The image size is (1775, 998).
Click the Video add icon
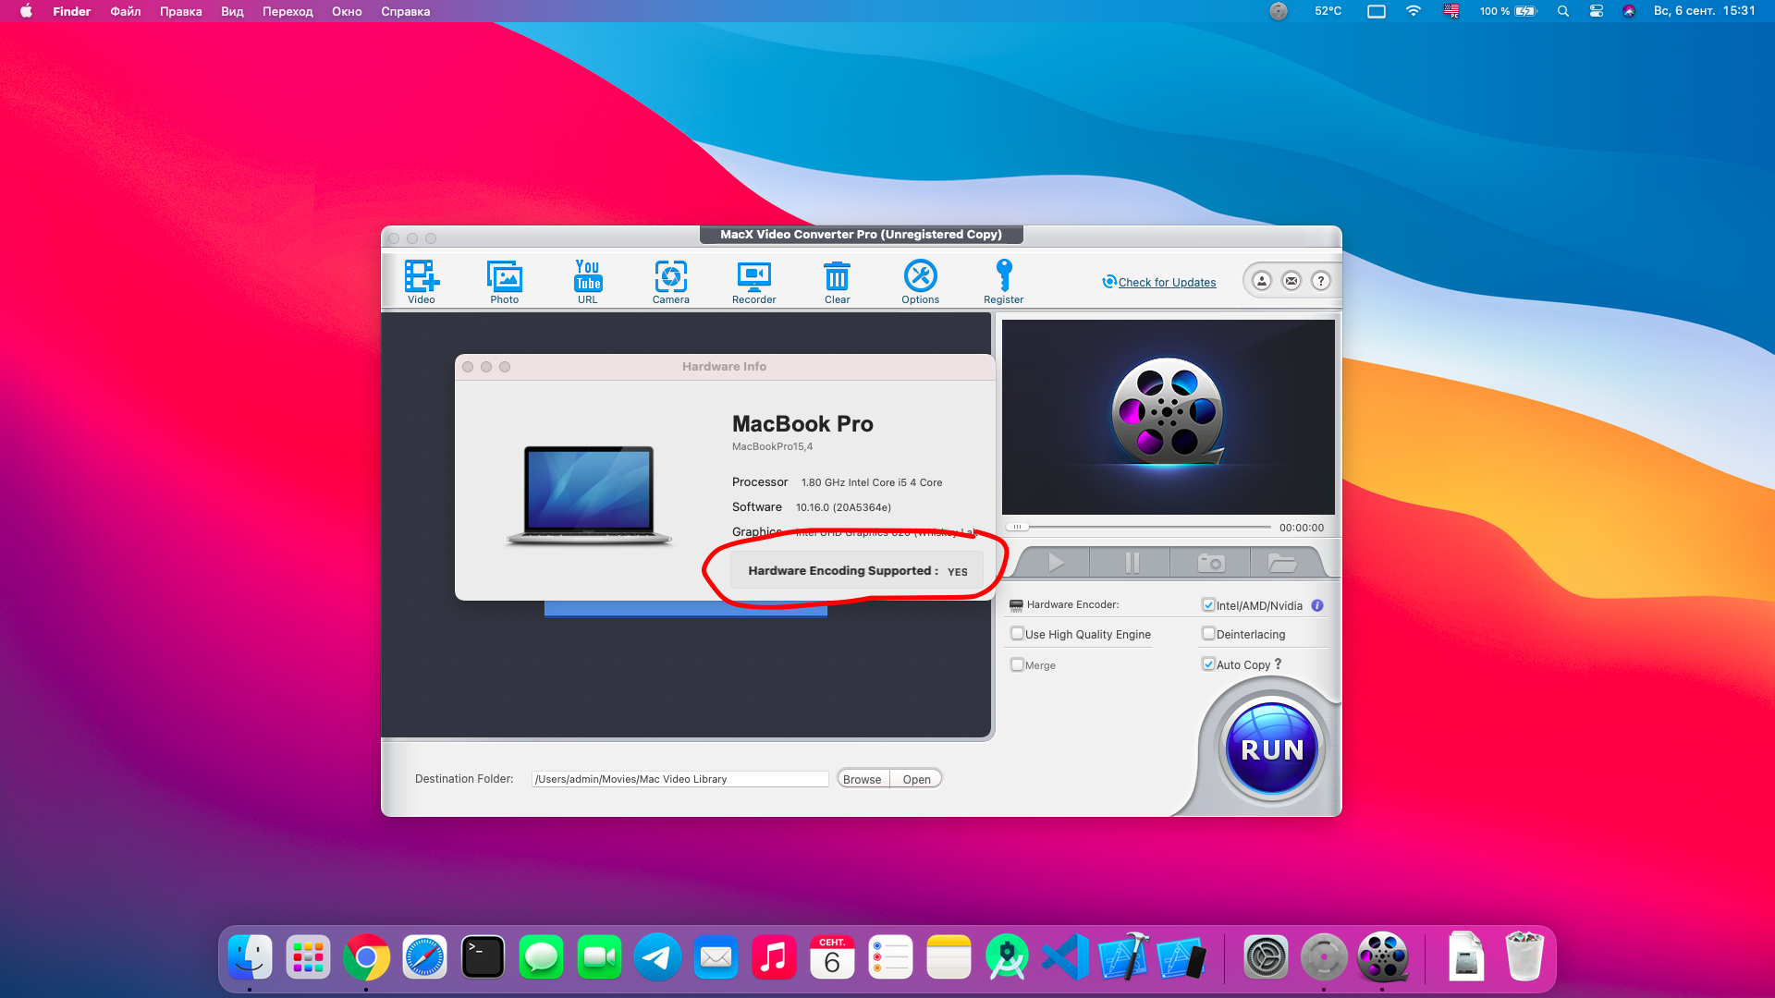click(x=421, y=277)
